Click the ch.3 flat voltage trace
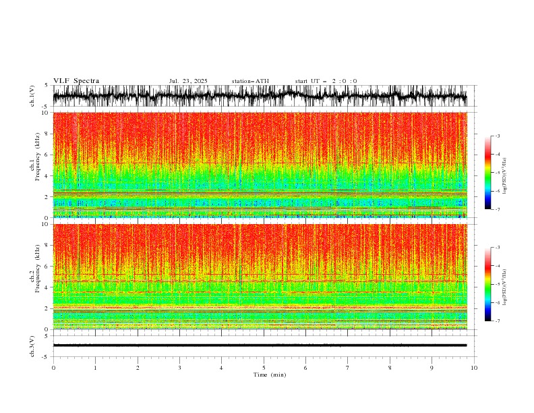The width and height of the screenshot is (534, 413). 260,346
